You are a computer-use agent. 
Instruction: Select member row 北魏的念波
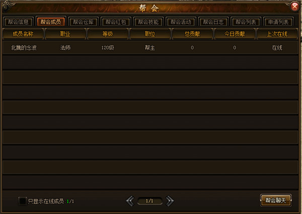(x=150, y=47)
